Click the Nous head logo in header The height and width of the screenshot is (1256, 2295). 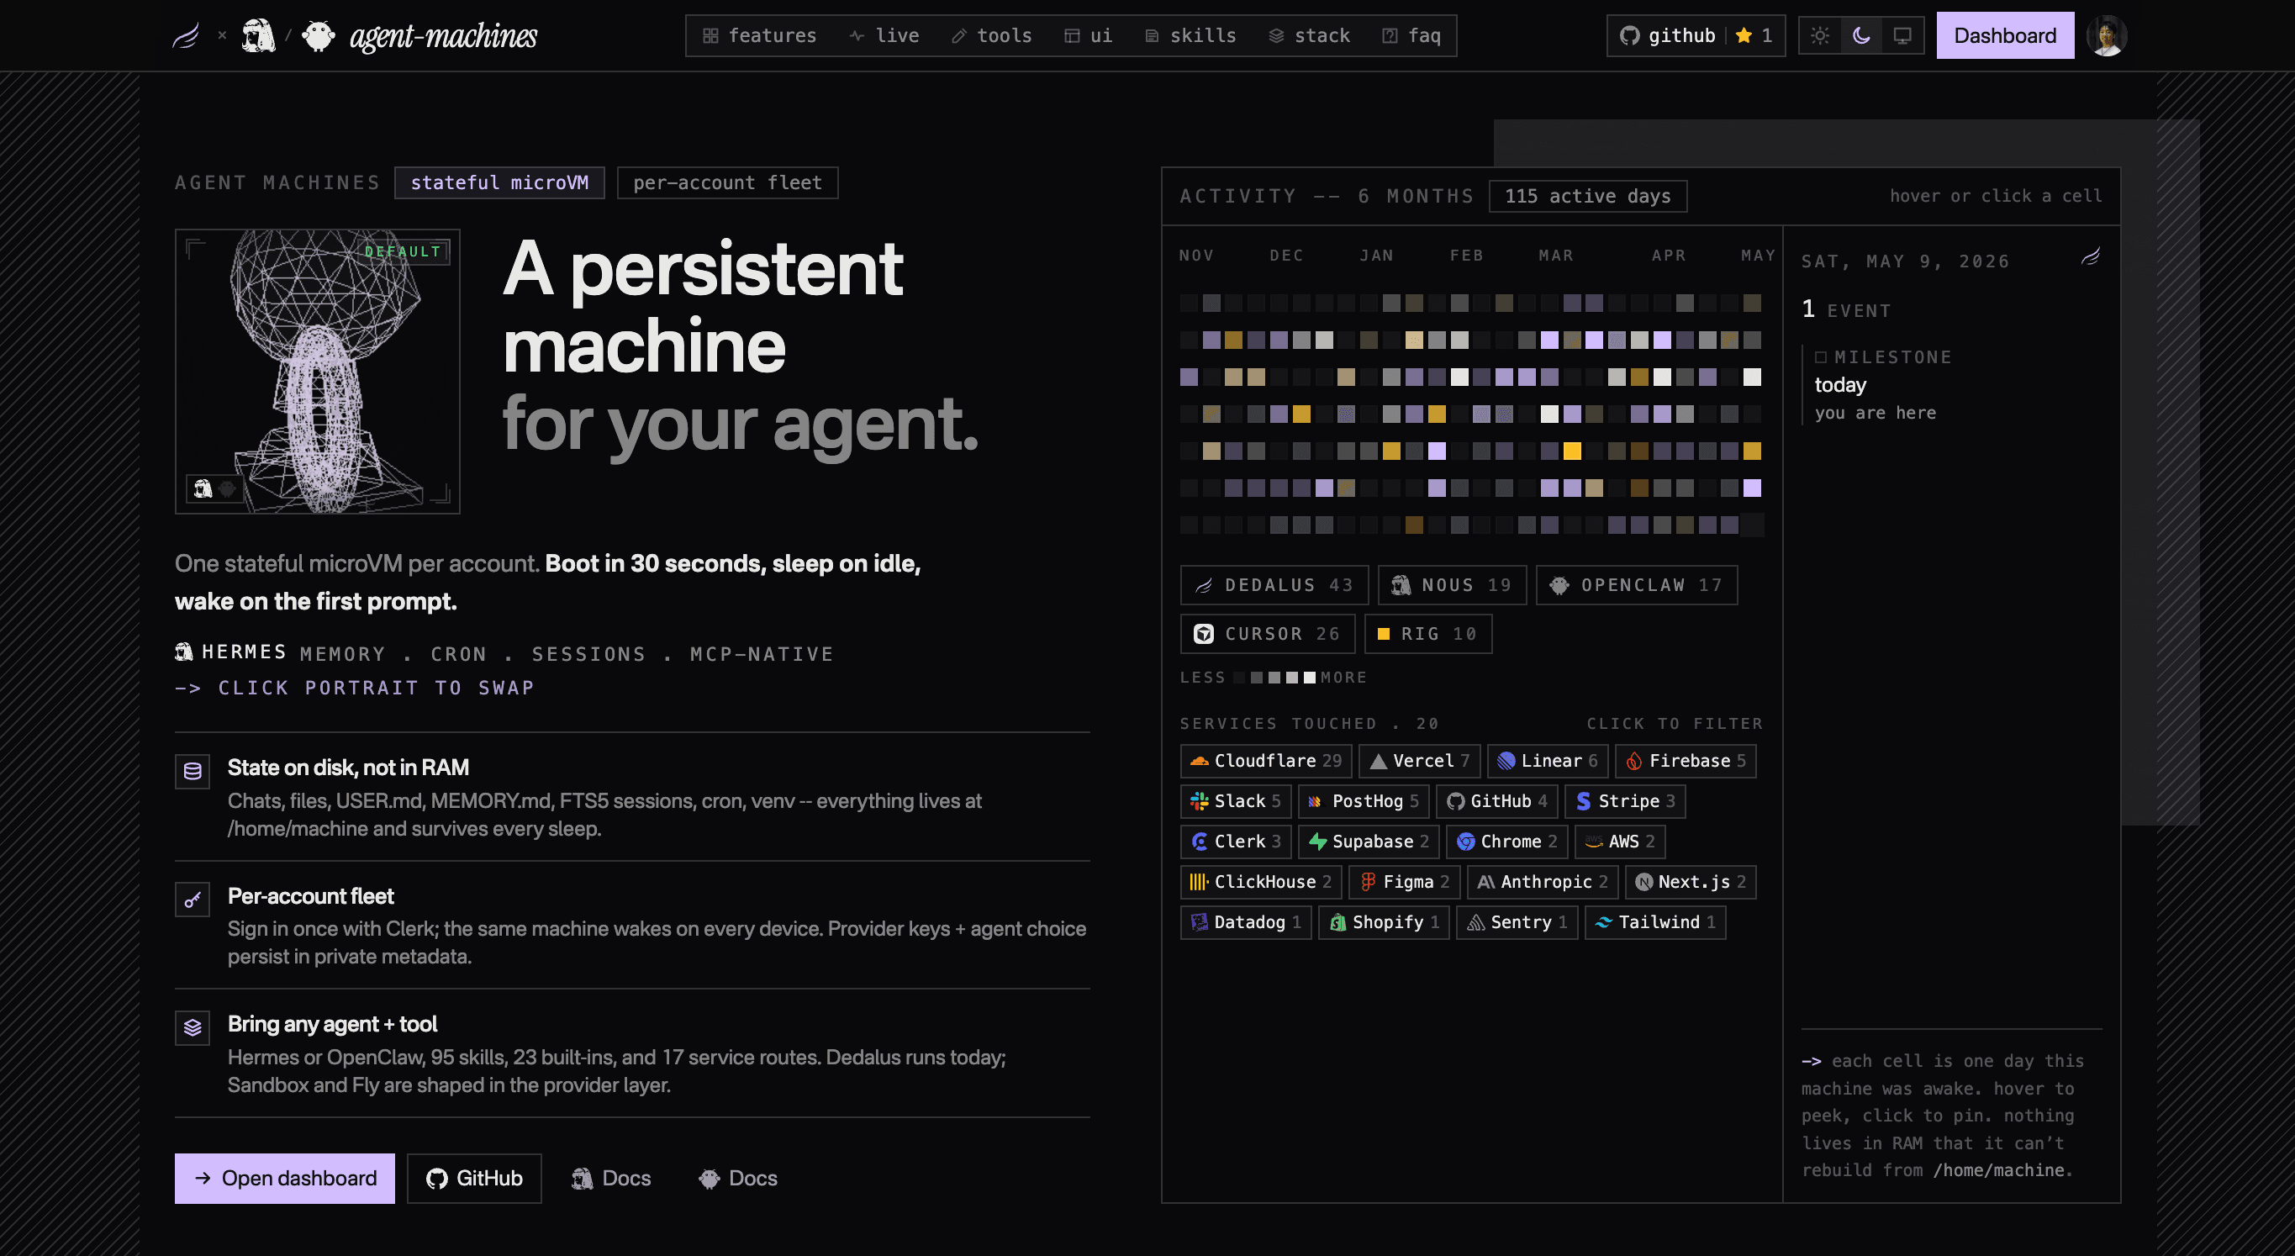(258, 35)
